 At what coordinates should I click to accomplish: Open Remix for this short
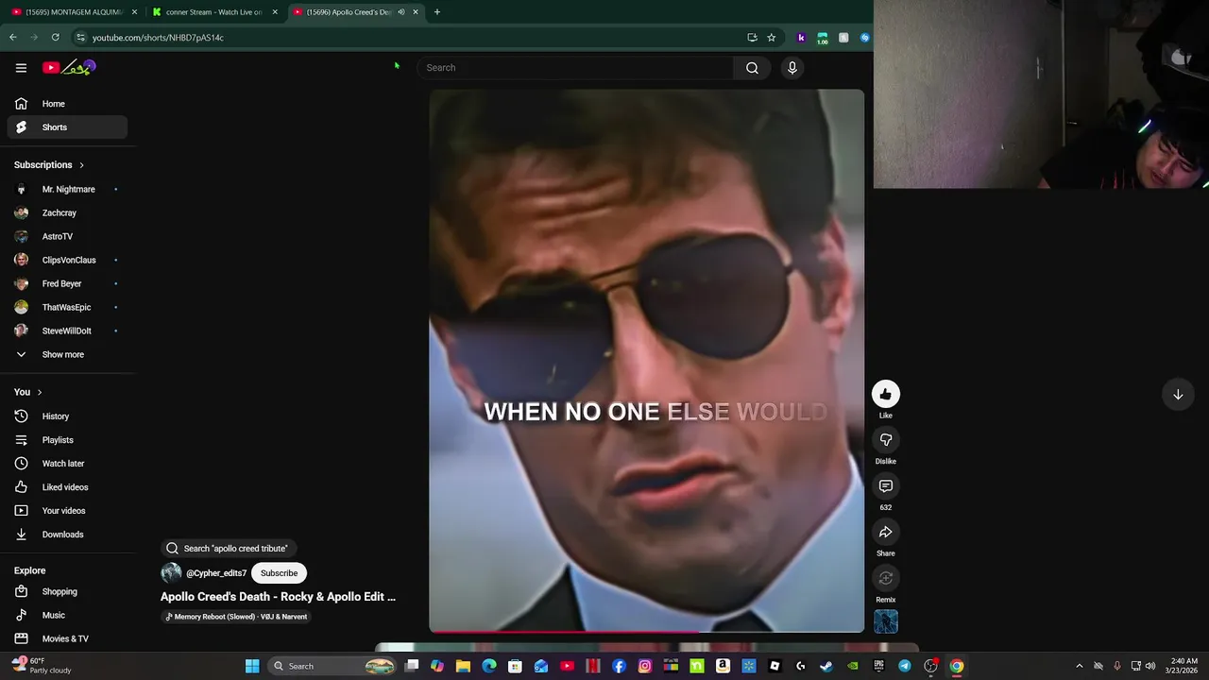(x=885, y=578)
